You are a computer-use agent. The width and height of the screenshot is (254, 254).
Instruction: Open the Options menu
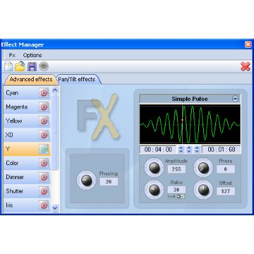[x=32, y=55]
